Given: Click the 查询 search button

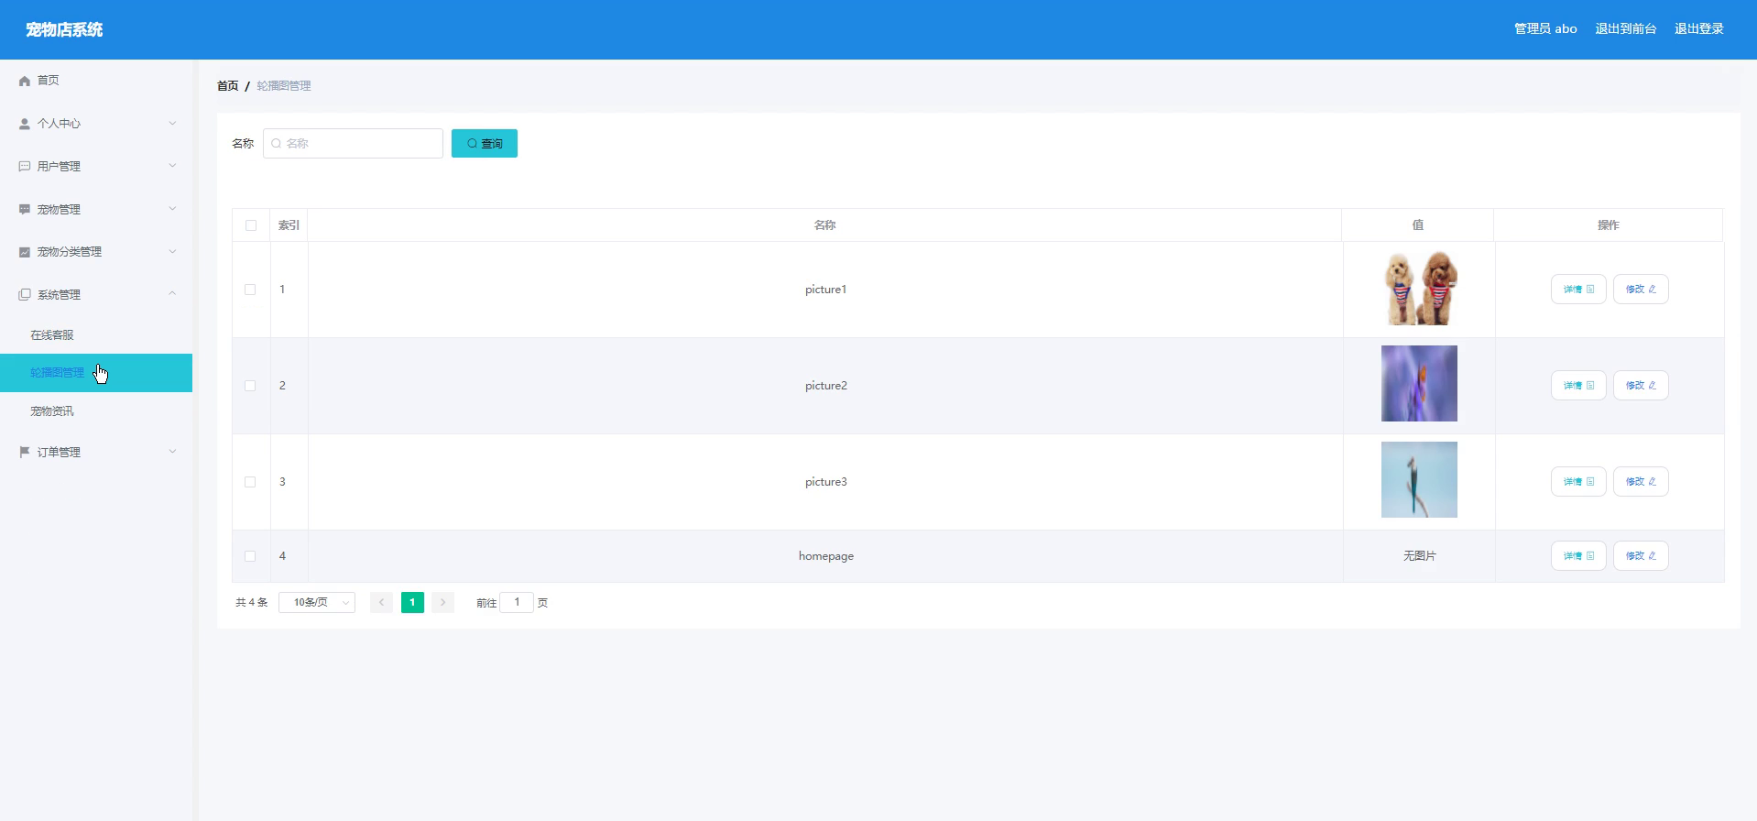Looking at the screenshot, I should click(x=485, y=143).
